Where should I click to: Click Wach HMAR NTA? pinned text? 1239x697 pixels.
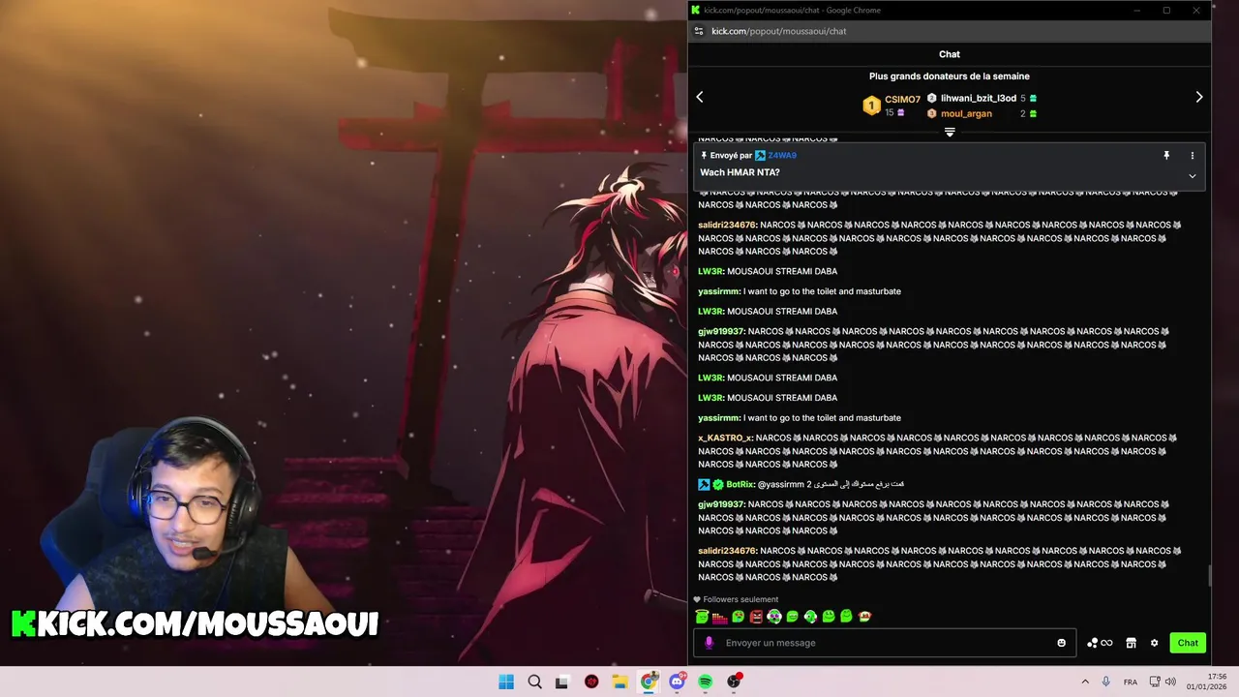pyautogui.click(x=740, y=172)
